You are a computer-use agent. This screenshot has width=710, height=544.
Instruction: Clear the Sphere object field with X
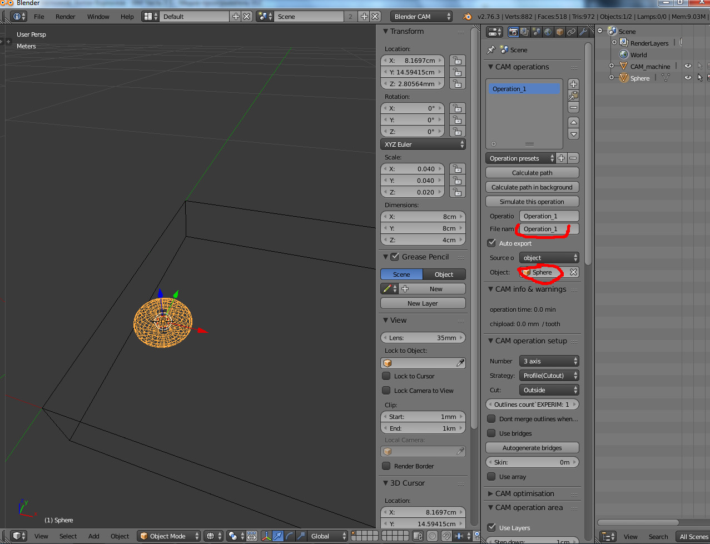[x=573, y=272]
